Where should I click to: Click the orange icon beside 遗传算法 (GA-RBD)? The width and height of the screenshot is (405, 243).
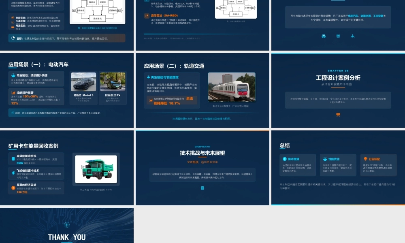point(147,16)
